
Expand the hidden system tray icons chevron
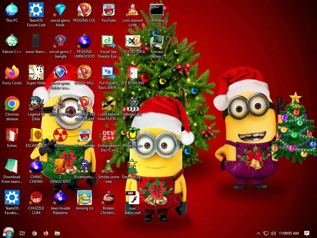click(x=258, y=233)
